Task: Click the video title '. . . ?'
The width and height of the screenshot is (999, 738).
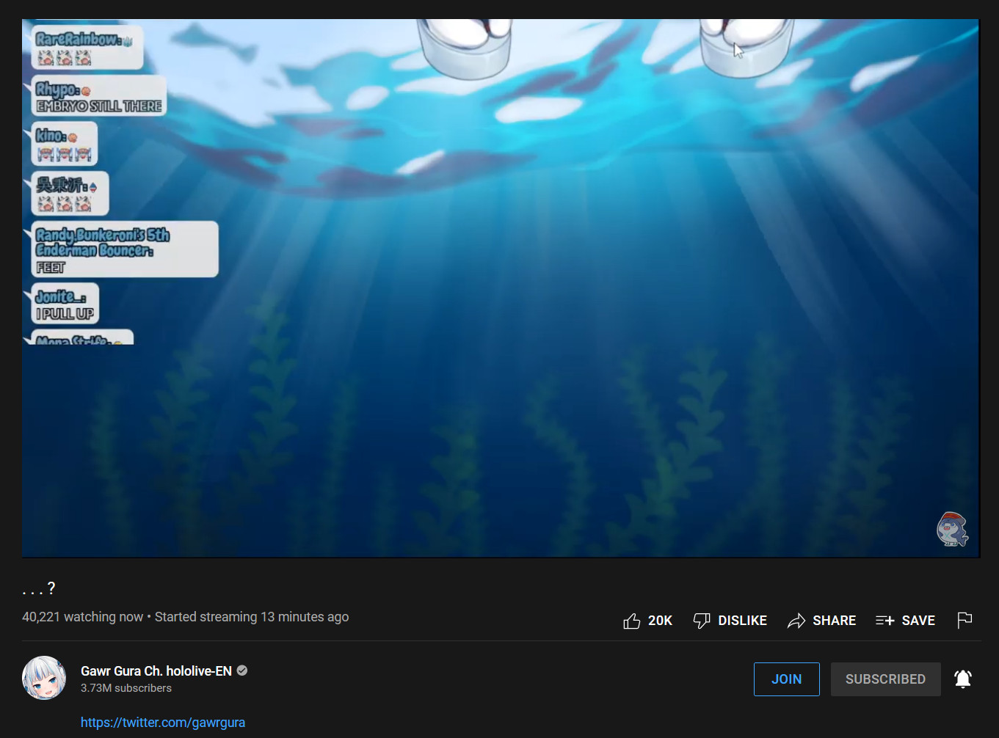Action: tap(39, 588)
